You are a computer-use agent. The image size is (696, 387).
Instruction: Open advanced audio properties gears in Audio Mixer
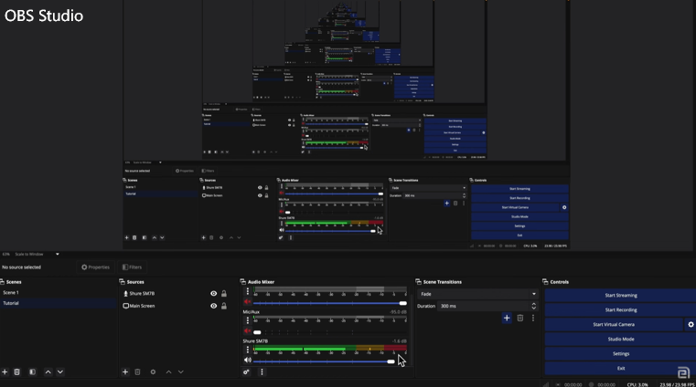[246, 372]
